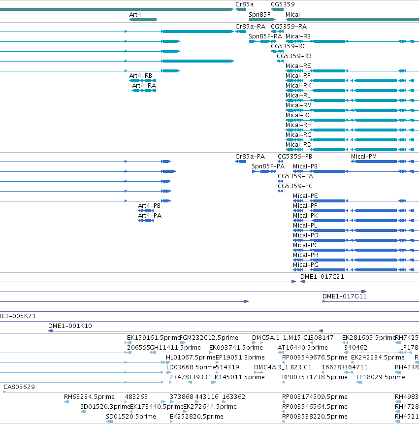
Task: Select the DMG4A.3_1.B23.C1 label
Action: 283,367
